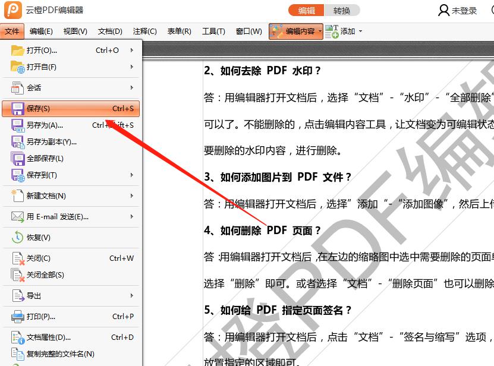This screenshot has width=494, height=366.
Task: Click the 关闭(C) document icon
Action: coord(18,258)
